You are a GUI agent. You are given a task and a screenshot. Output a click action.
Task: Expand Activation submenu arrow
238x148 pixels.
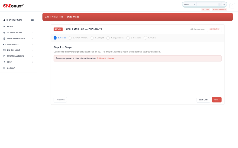(33, 44)
